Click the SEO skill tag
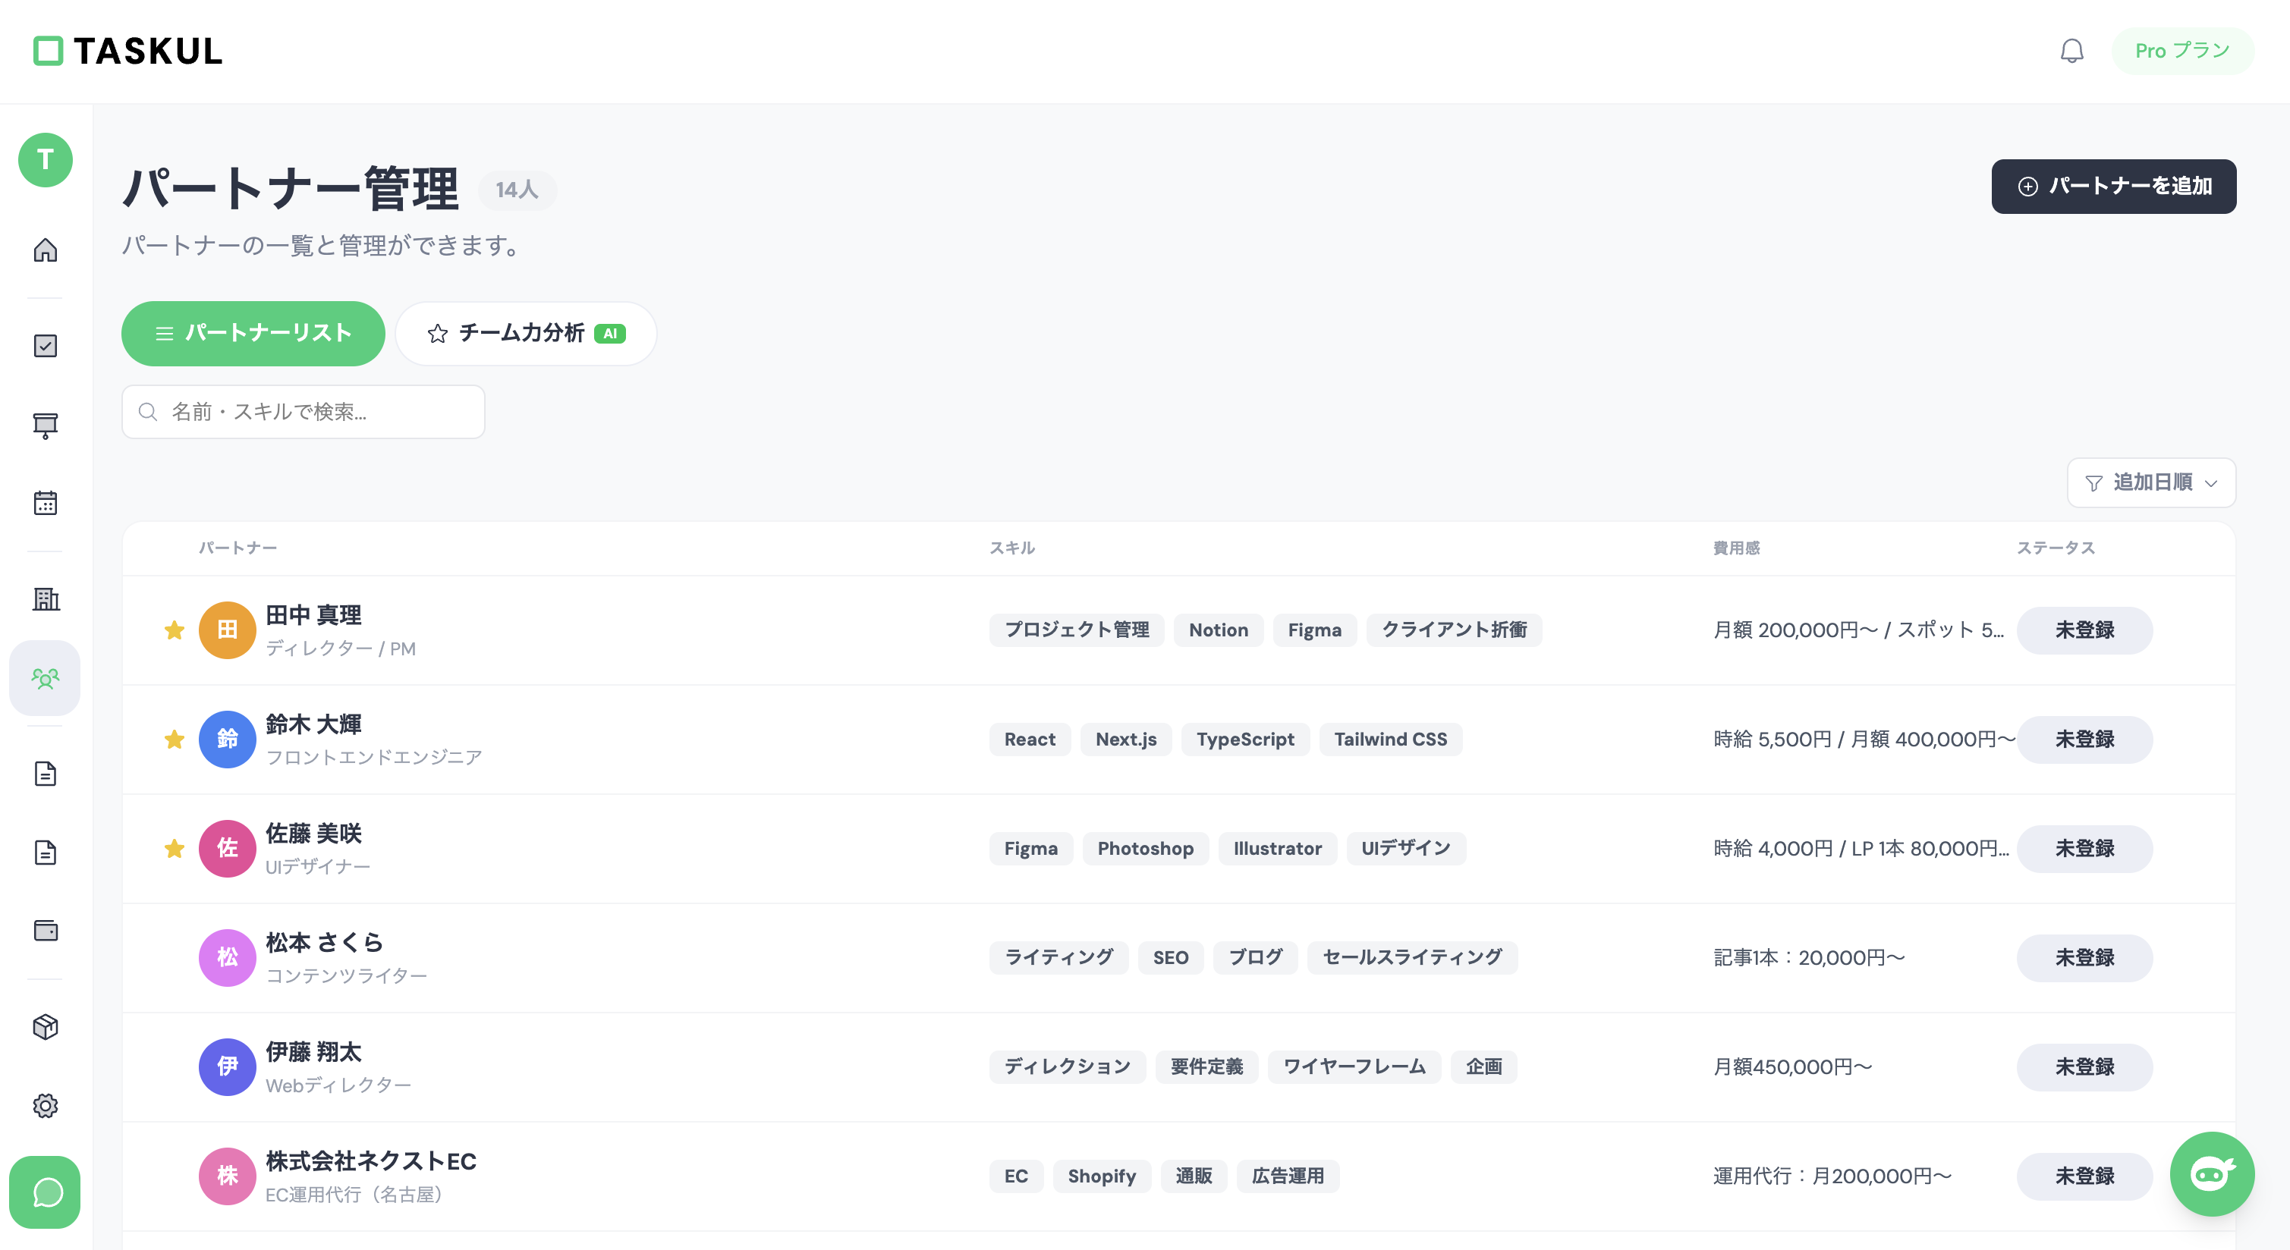Screen dimensions: 2290x1250 click(x=1171, y=958)
